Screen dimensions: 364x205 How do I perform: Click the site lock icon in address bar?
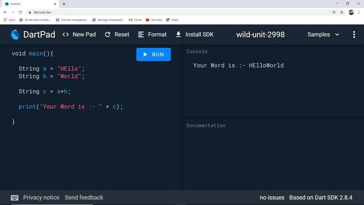tap(30, 13)
